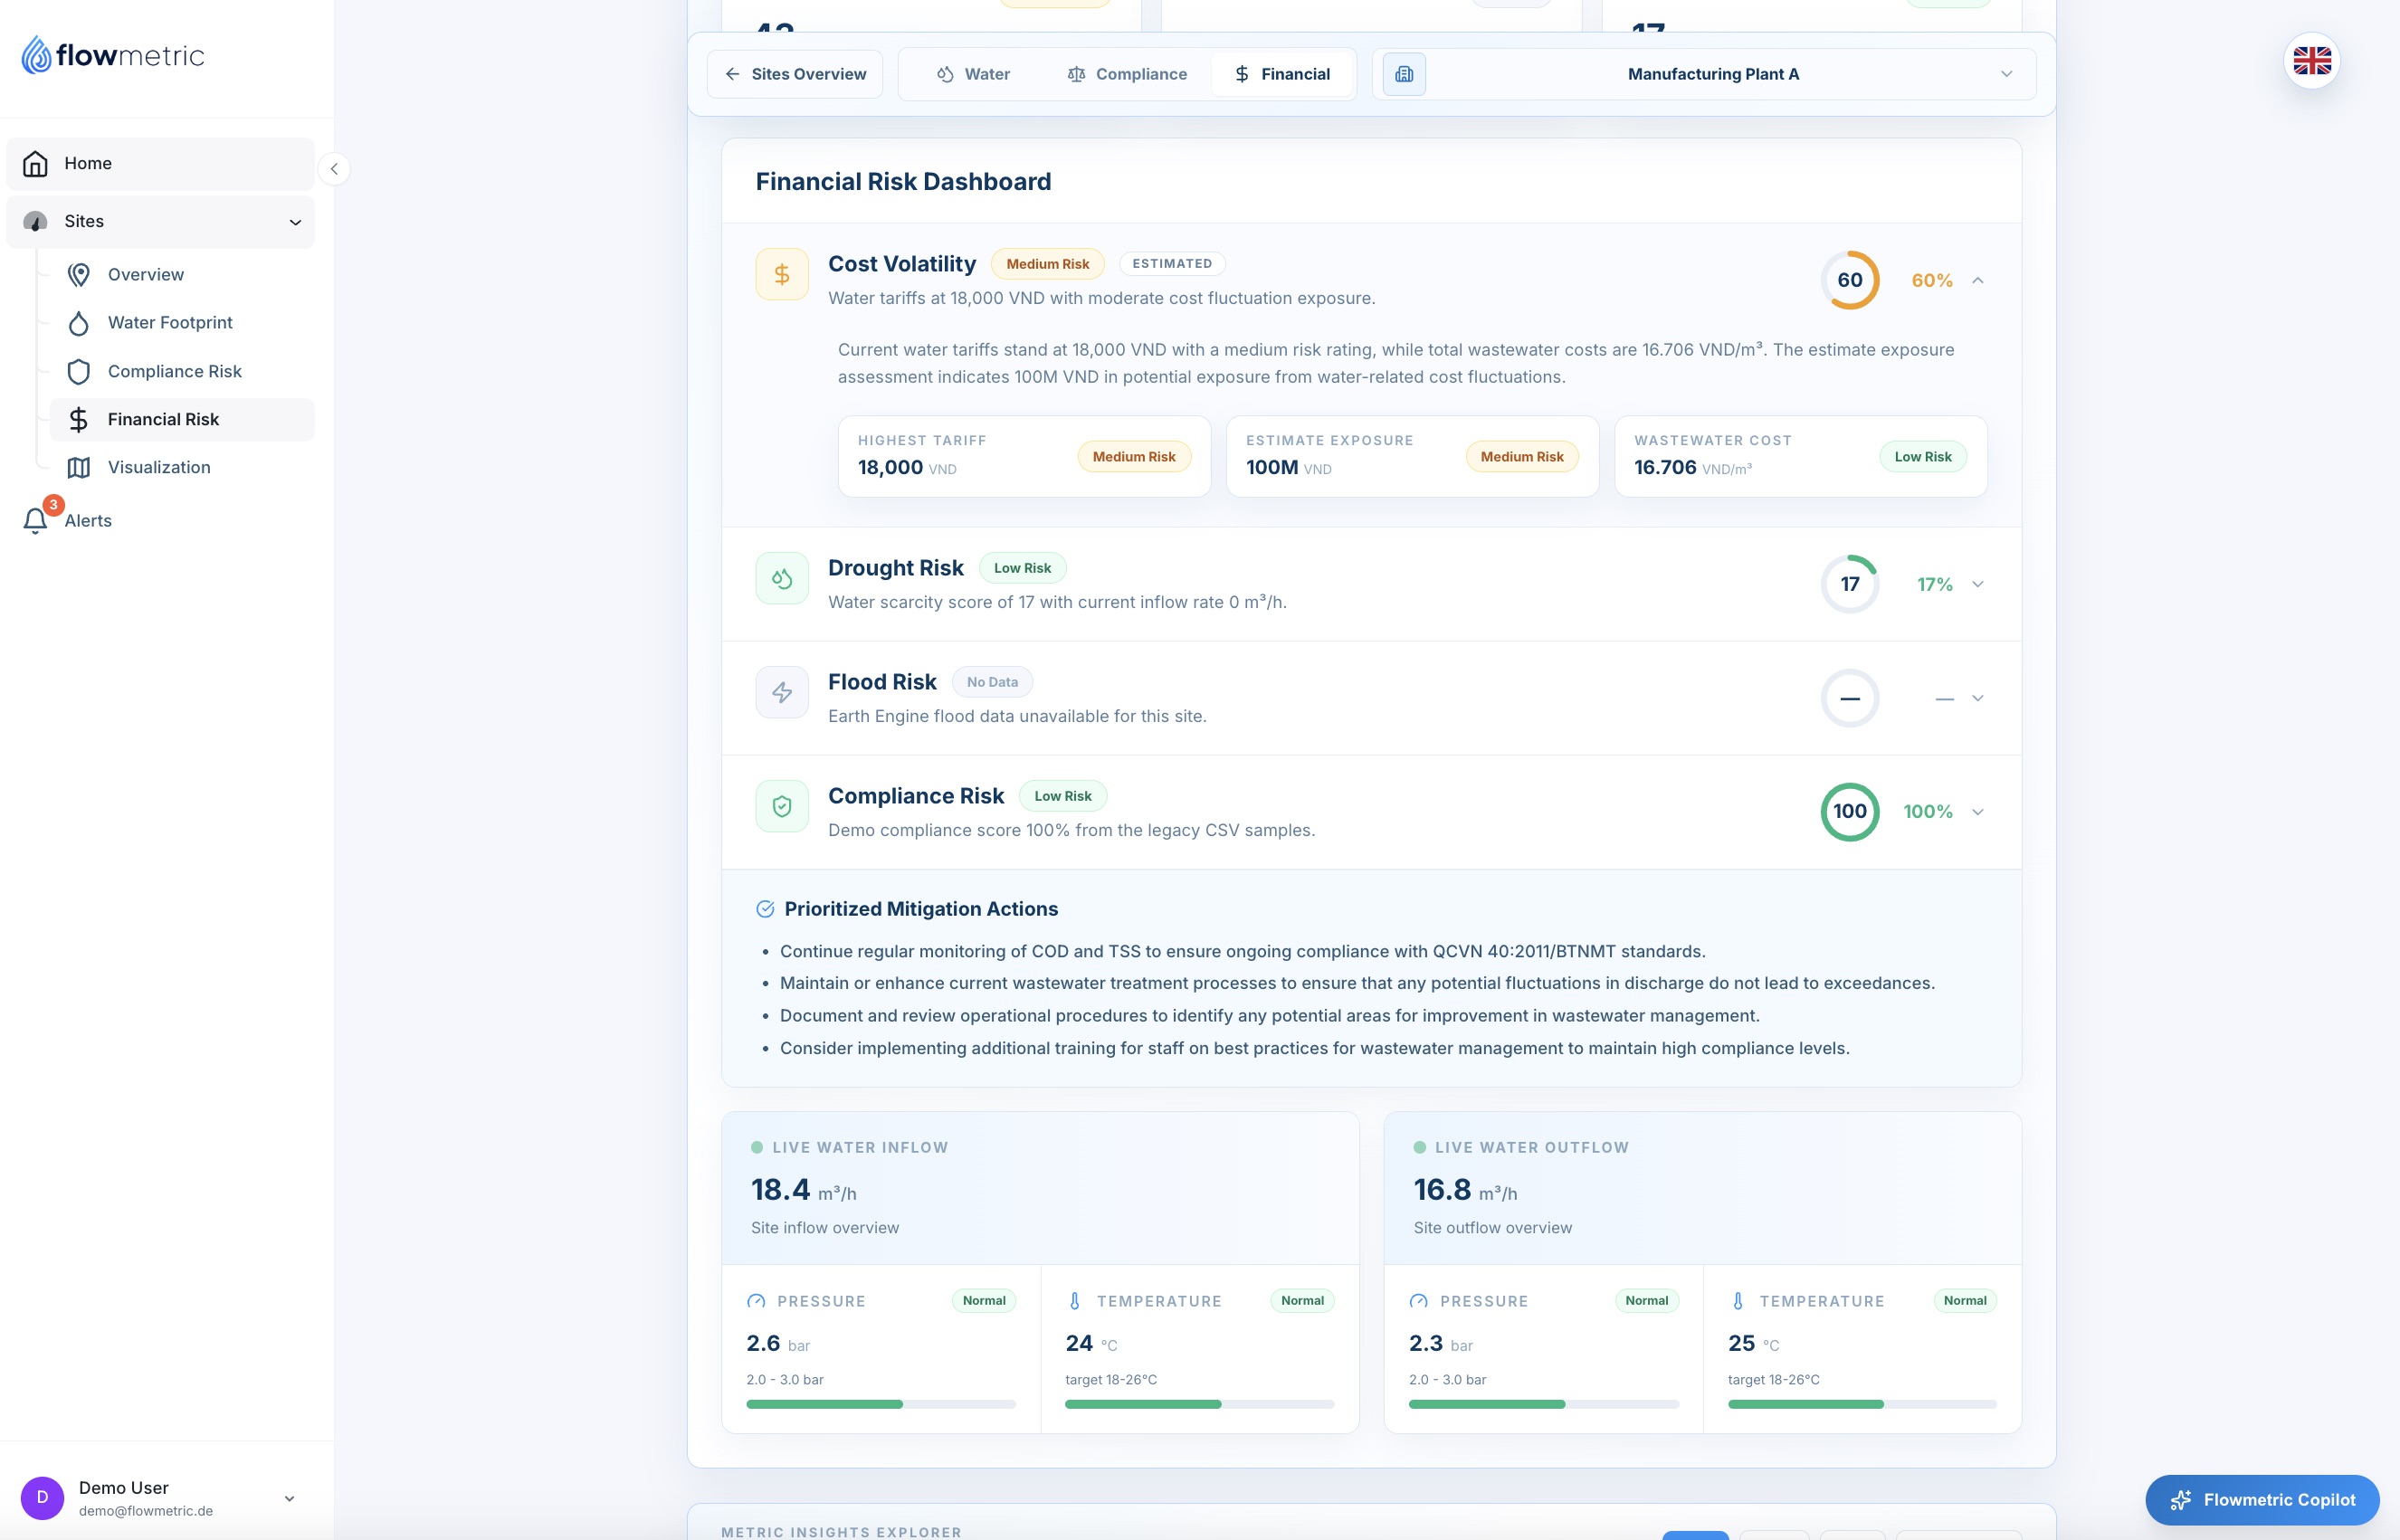
Task: Click the Prioritized Mitigation Actions check icon
Action: point(765,909)
